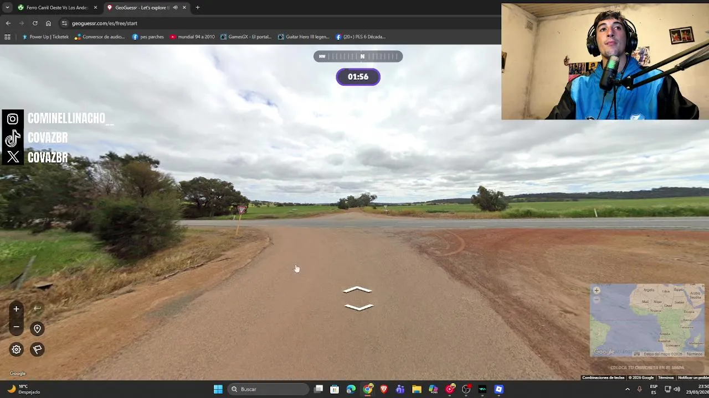Expand the tab search dropdown
This screenshot has height=398, width=709.
point(7,8)
